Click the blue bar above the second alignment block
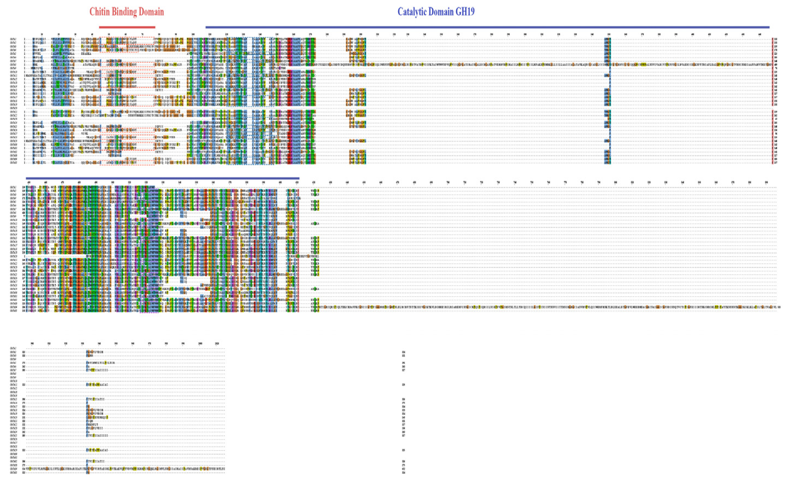Screen dimensions: 785x483 162,178
